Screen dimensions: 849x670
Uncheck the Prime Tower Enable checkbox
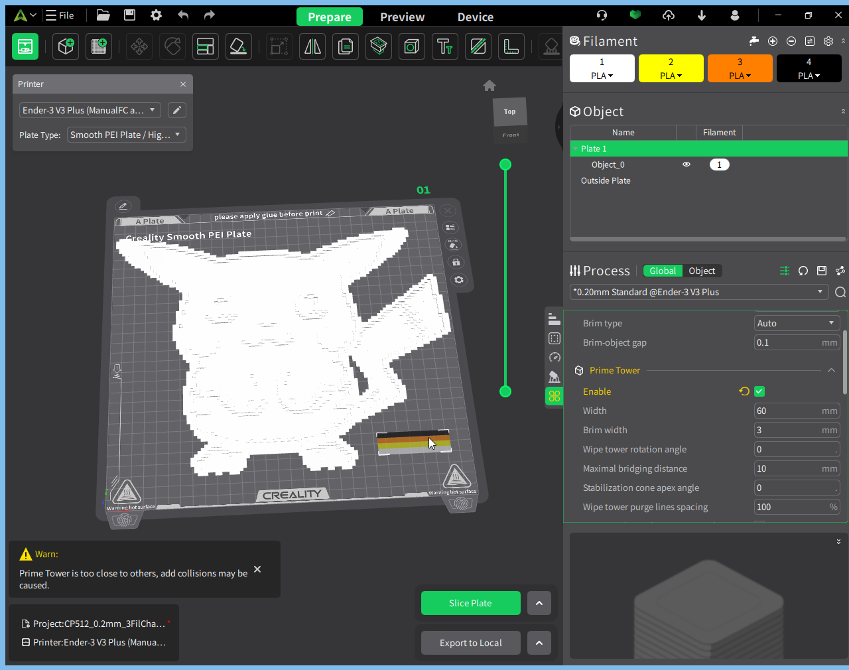tap(759, 391)
